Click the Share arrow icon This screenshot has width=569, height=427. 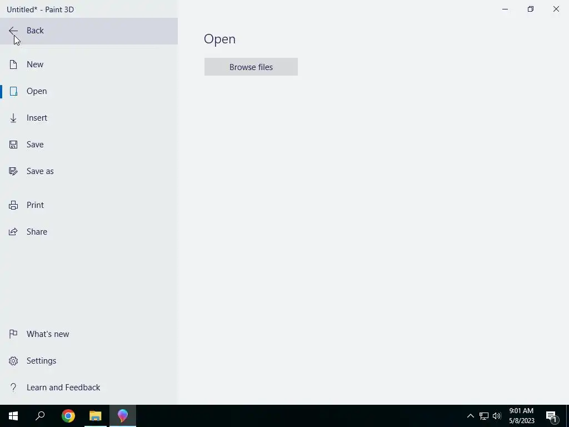tap(13, 232)
